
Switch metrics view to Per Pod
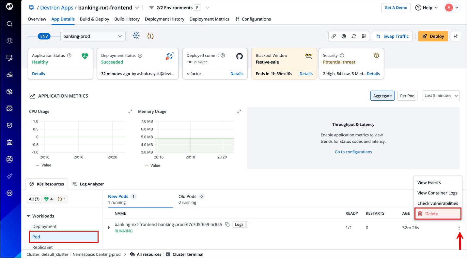point(407,96)
